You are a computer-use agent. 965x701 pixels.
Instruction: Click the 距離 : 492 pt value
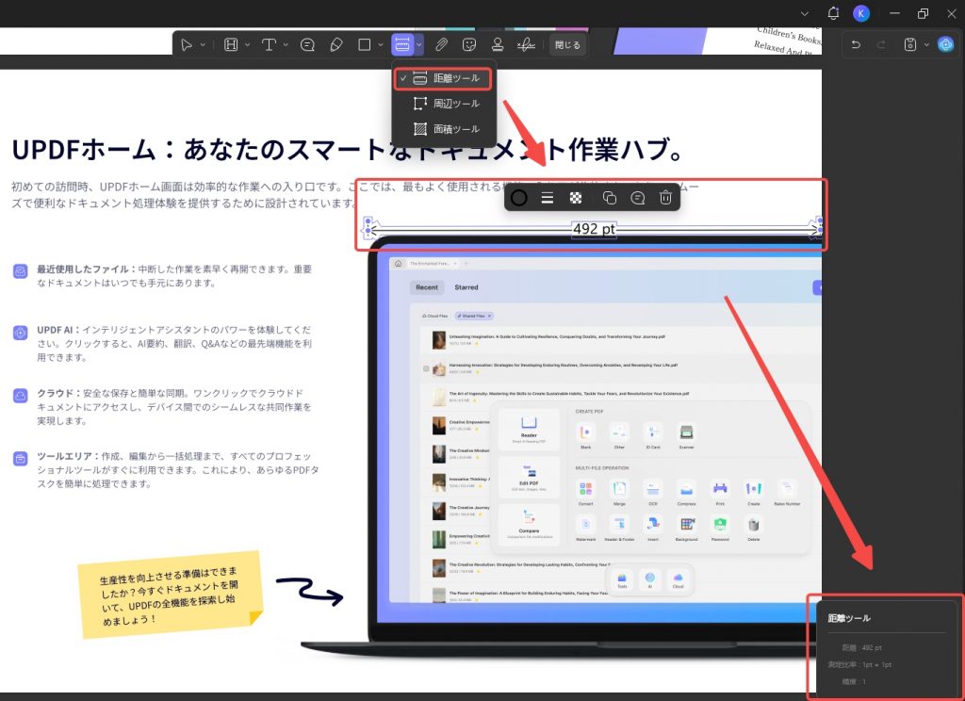pyautogui.click(x=862, y=647)
